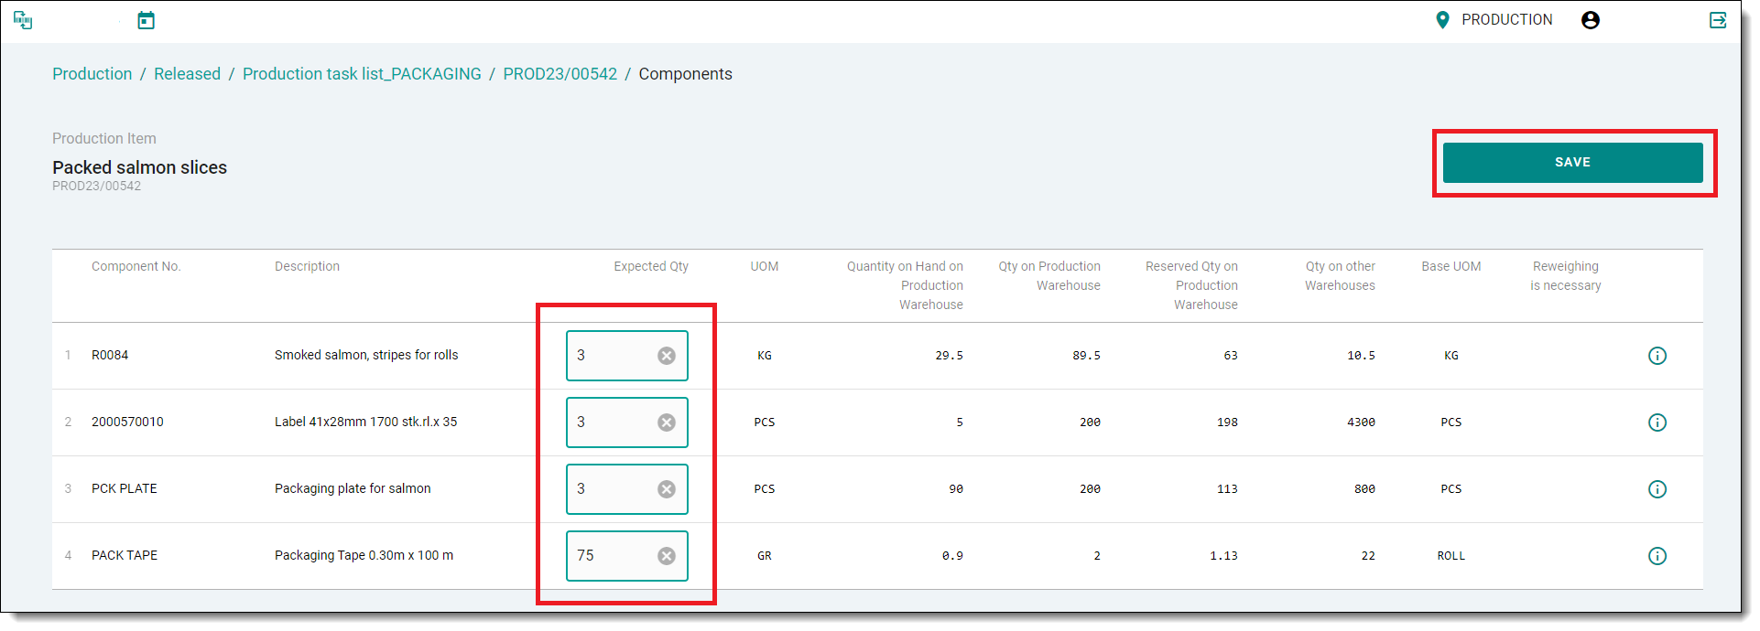Viewport: 1760px width, 631px height.
Task: Click the app logo icon in top-left
Action: [x=23, y=20]
